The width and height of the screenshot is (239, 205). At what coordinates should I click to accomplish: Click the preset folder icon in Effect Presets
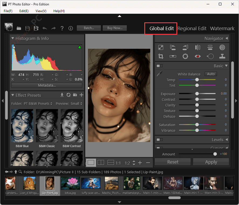pos(75,95)
